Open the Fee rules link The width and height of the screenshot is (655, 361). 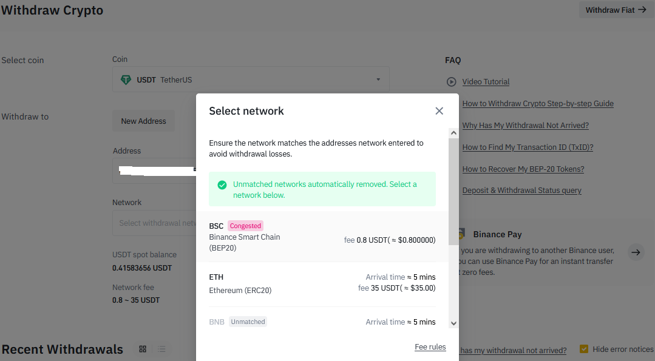tap(430, 346)
